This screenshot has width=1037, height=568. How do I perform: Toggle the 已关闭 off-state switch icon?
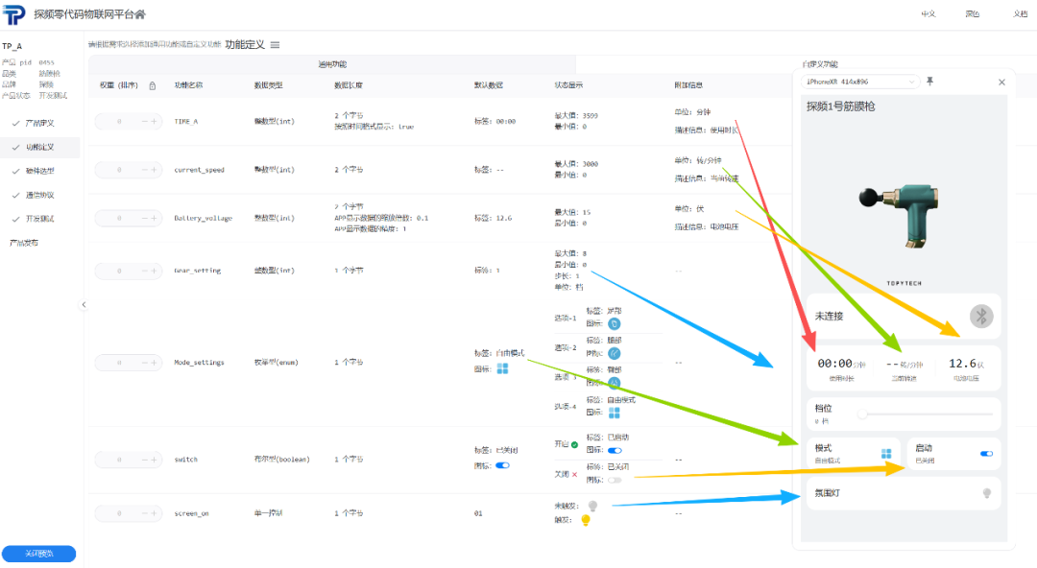pyautogui.click(x=615, y=480)
